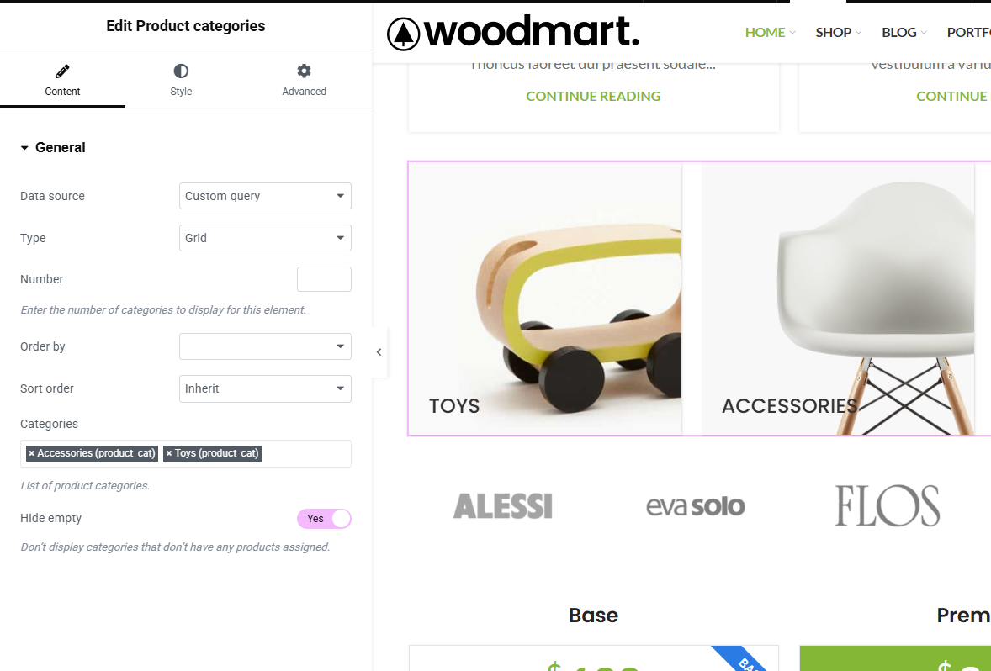This screenshot has width=991, height=671.
Task: Open the Data source dropdown
Action: (x=266, y=196)
